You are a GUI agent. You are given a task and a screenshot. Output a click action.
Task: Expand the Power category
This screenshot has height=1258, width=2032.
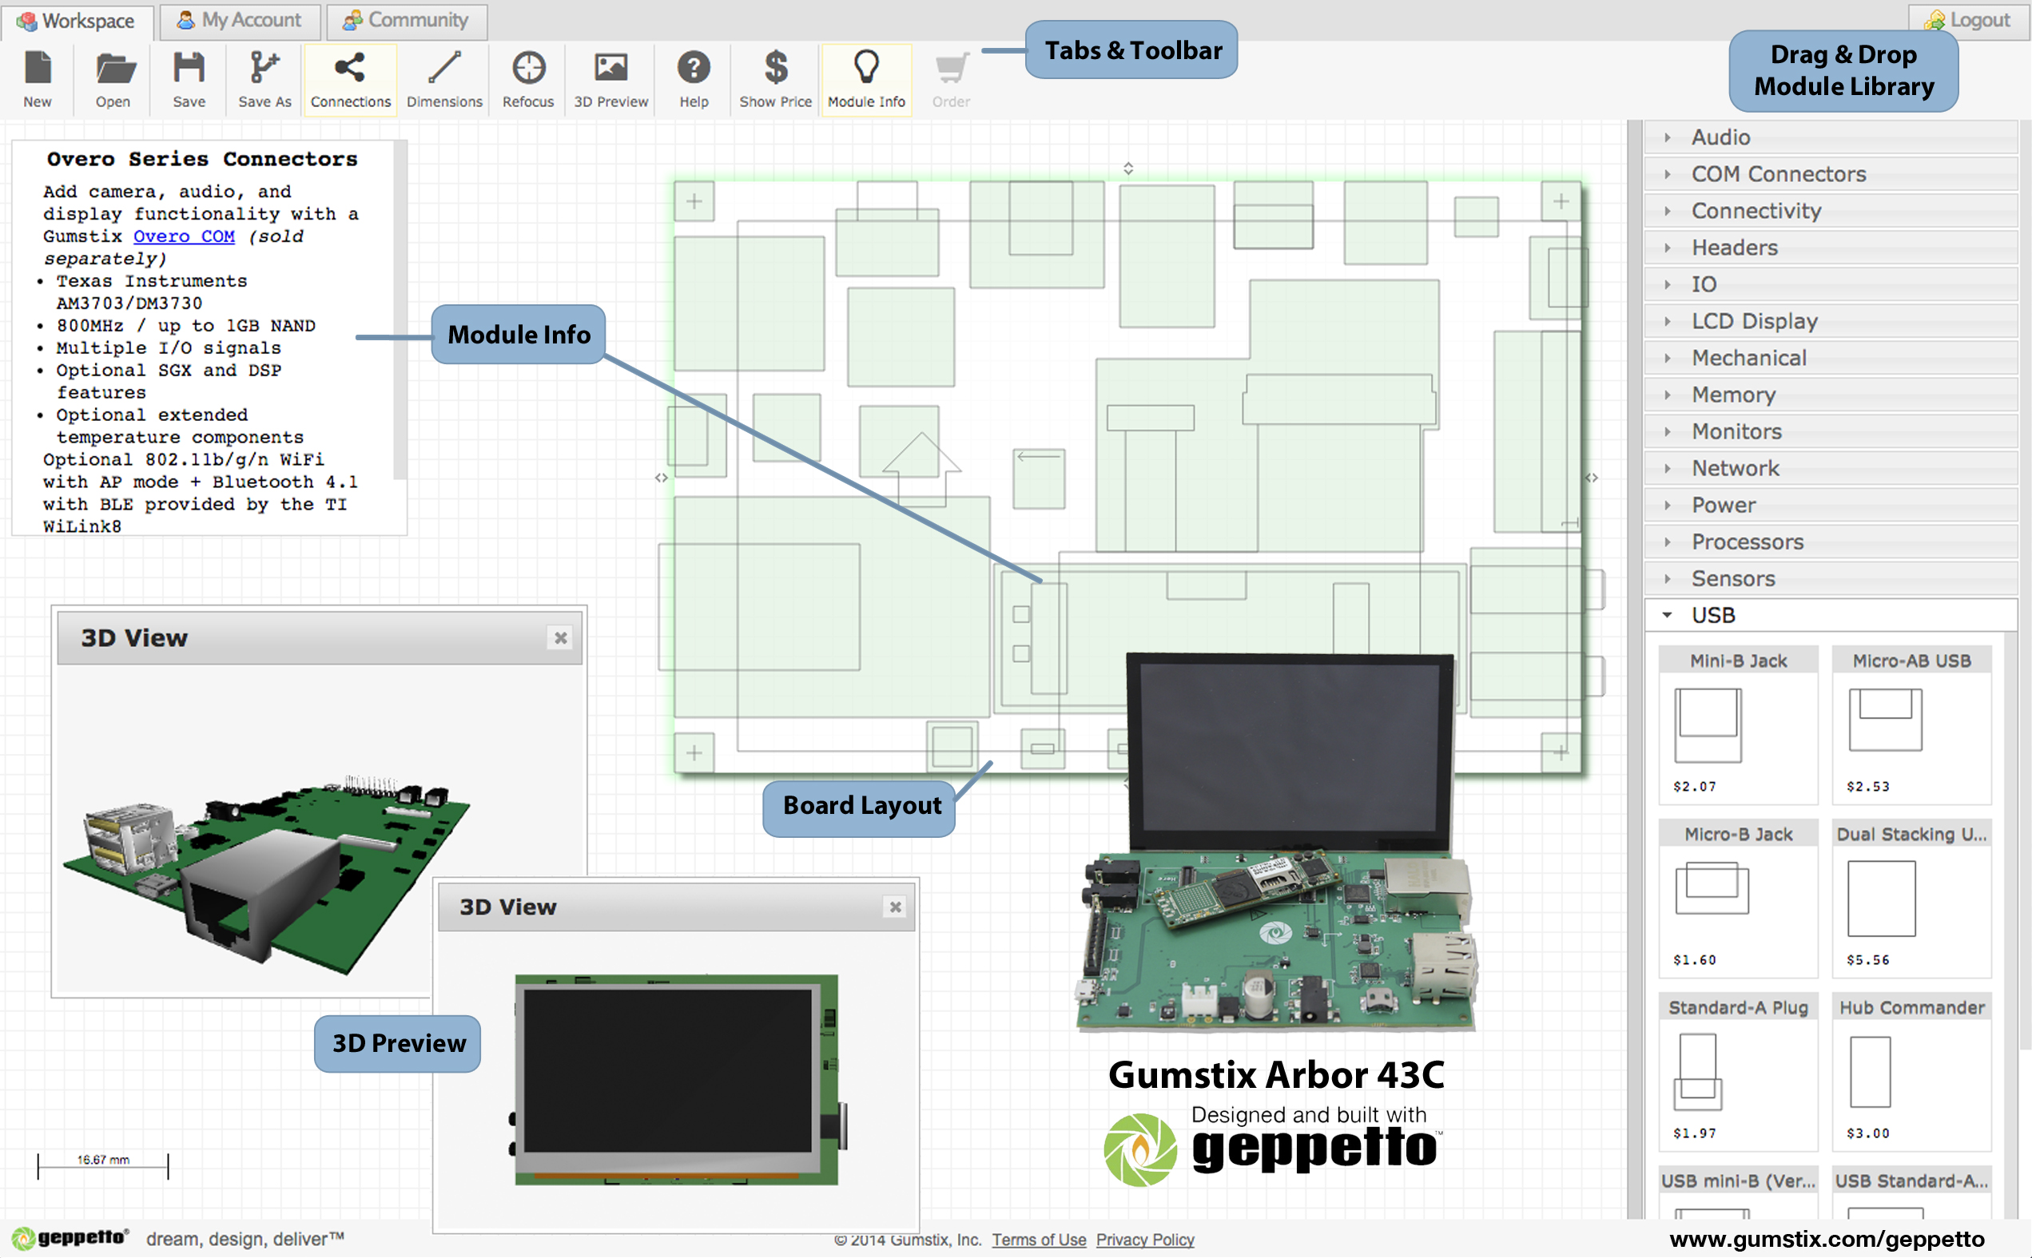coord(1831,505)
